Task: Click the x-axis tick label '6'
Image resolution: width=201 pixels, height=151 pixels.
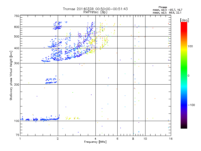Action: click(x=117, y=139)
